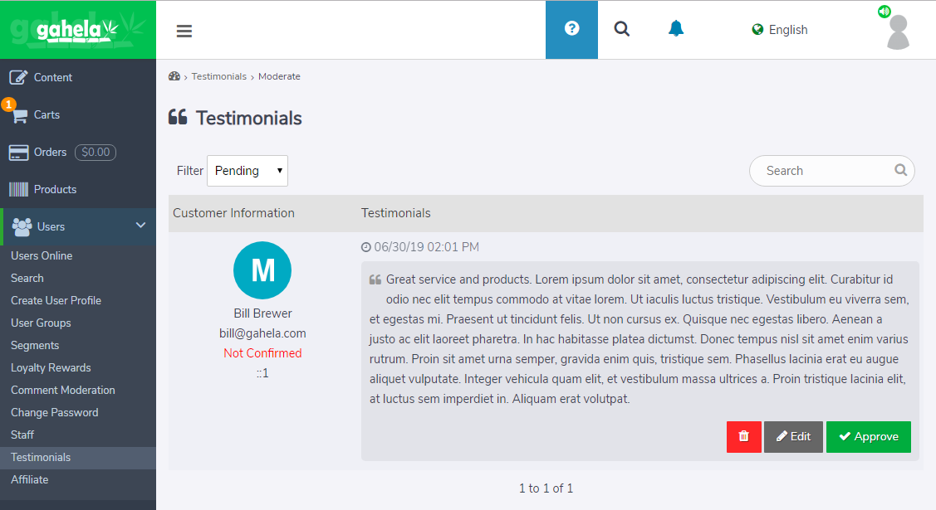
Task: Open the help question mark icon
Action: tap(571, 29)
